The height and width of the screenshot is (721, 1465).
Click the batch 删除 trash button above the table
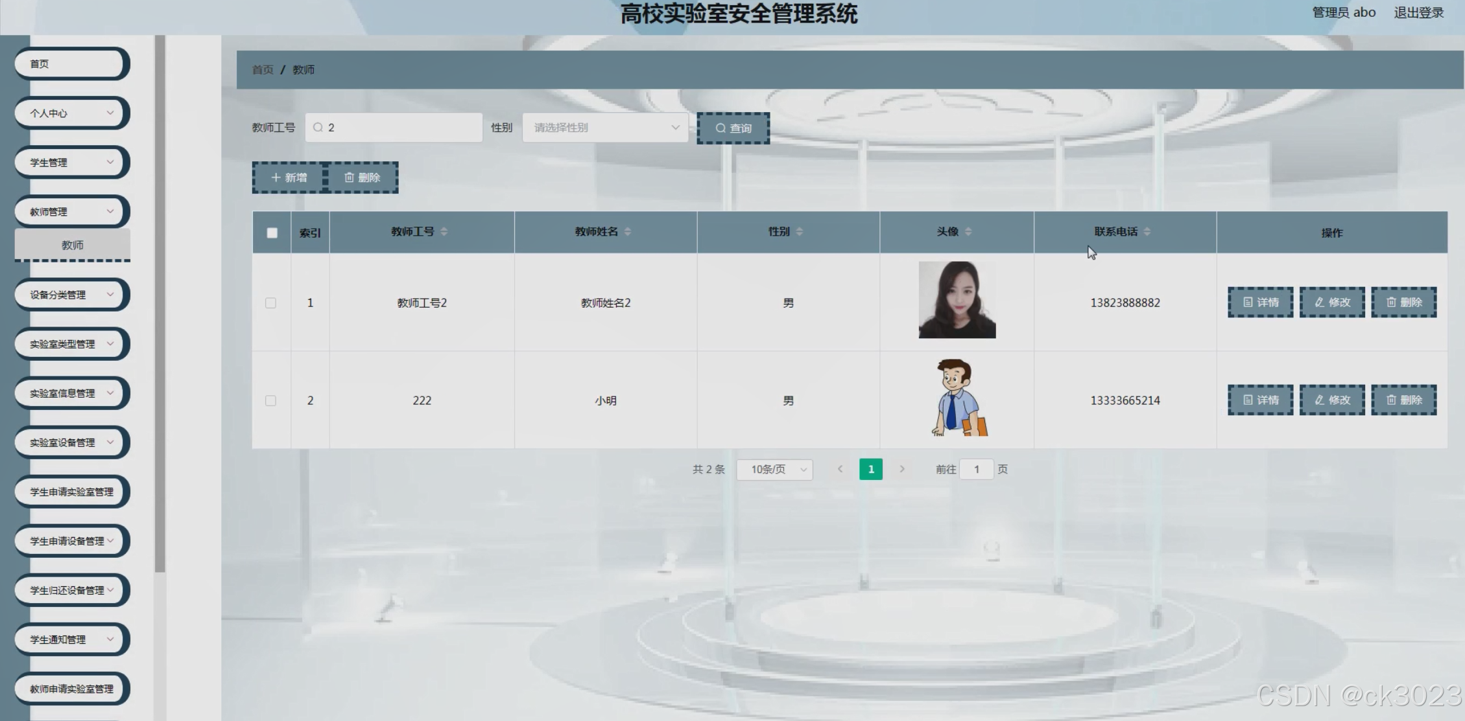[362, 177]
